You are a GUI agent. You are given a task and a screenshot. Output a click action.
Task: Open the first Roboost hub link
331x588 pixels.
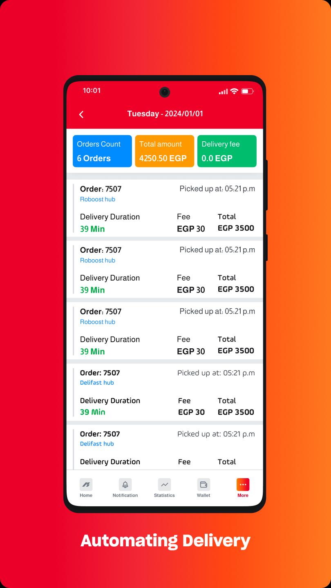pos(98,199)
